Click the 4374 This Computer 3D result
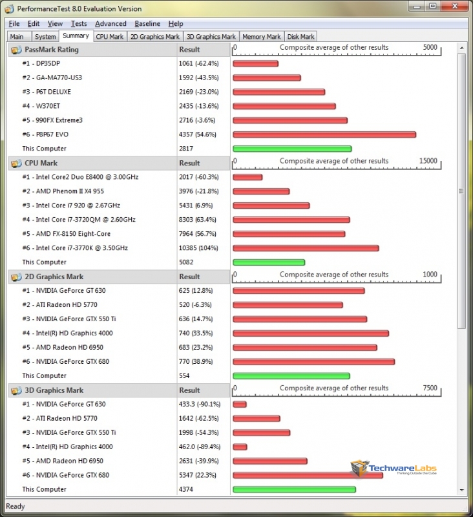This screenshot has width=473, height=517. click(186, 489)
